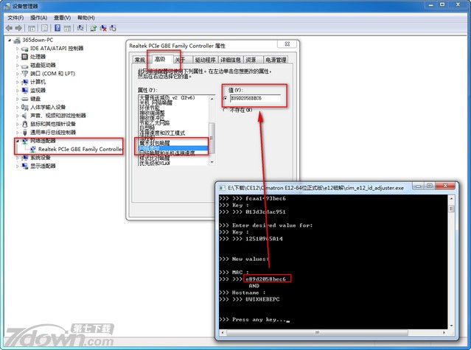Click the property list scroll down arrow
The image size is (471, 350).
tap(212, 162)
